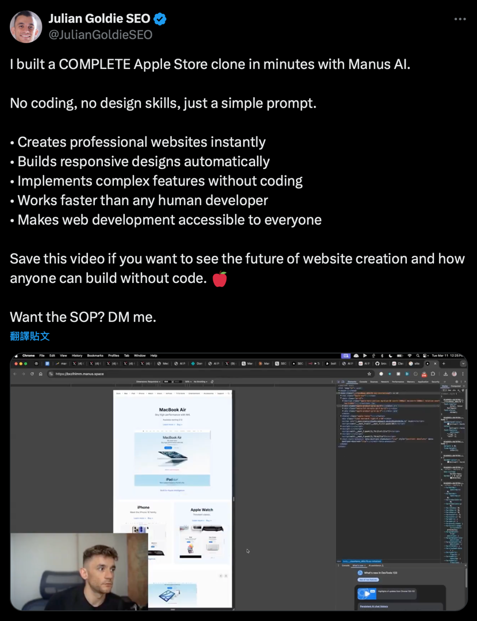477x621 pixels.
Task: Open the Window menu in the video
Action: (x=140, y=356)
